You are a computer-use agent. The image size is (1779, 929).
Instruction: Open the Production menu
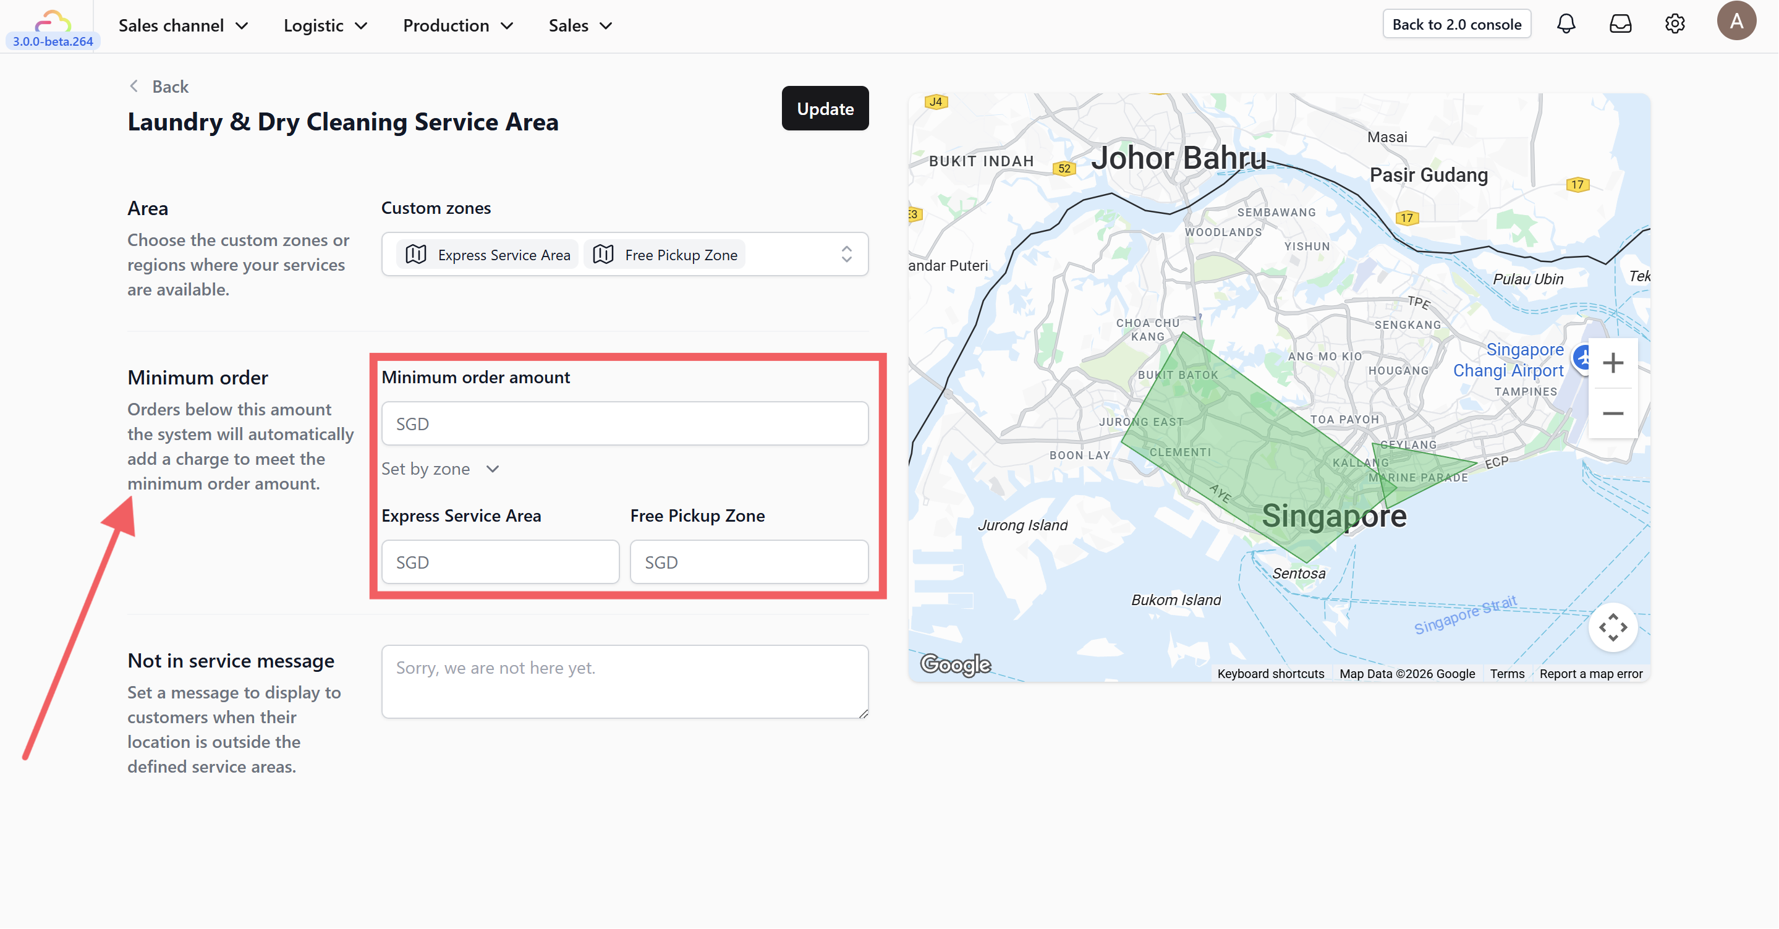458,25
